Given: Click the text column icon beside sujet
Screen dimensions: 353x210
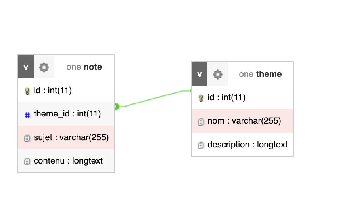Looking at the screenshot, I should (27, 138).
